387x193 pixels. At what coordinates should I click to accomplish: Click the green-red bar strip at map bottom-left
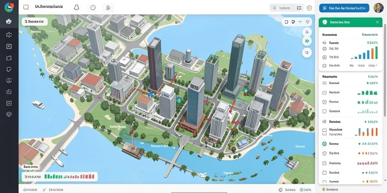60,176
